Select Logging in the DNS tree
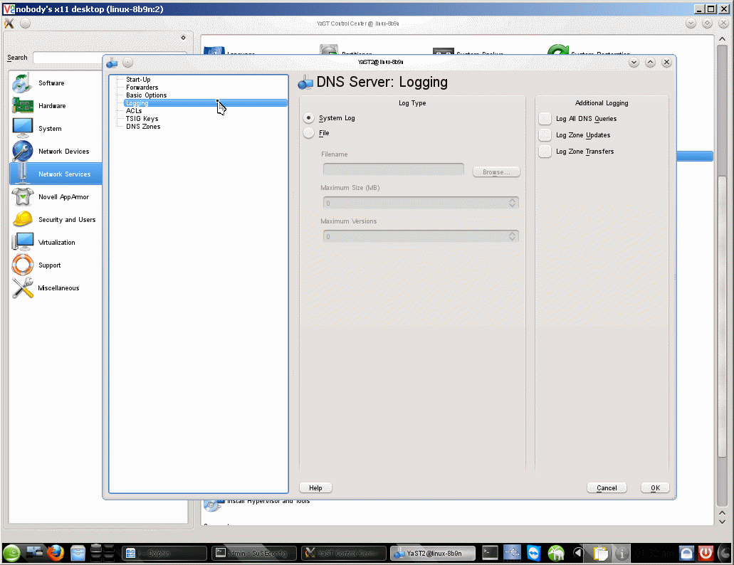 point(206,103)
